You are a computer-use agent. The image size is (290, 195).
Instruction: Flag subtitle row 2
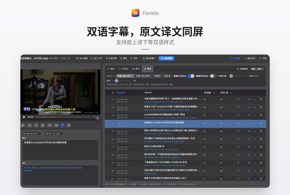coord(238,107)
